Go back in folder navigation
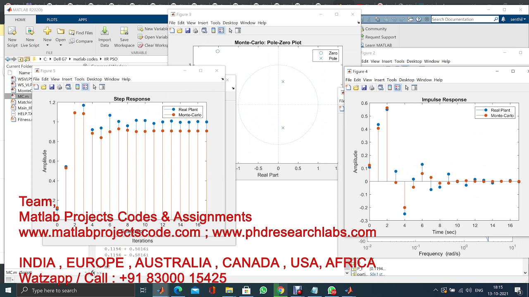The width and height of the screenshot is (529, 297). coord(7,59)
